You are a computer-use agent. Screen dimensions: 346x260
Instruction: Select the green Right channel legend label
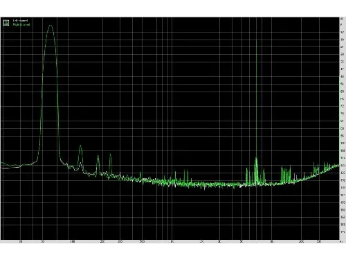tap(21, 24)
